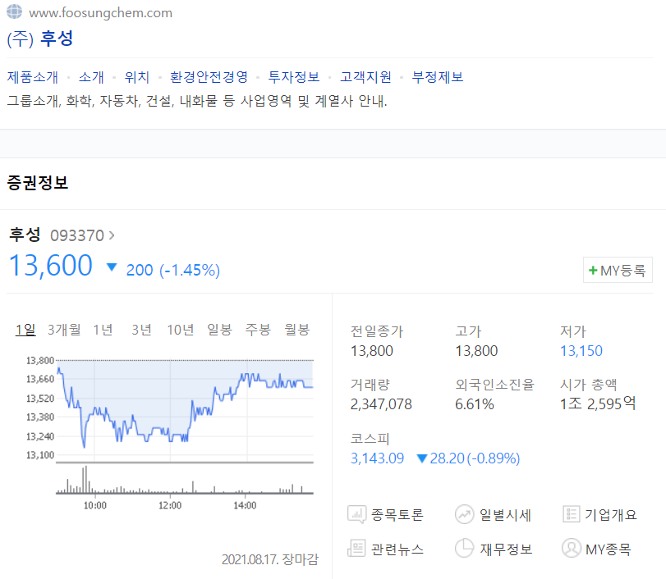Click the 시가 총액 value 1조 2,595억
Image resolution: width=666 pixels, height=579 pixels.
[x=598, y=403]
